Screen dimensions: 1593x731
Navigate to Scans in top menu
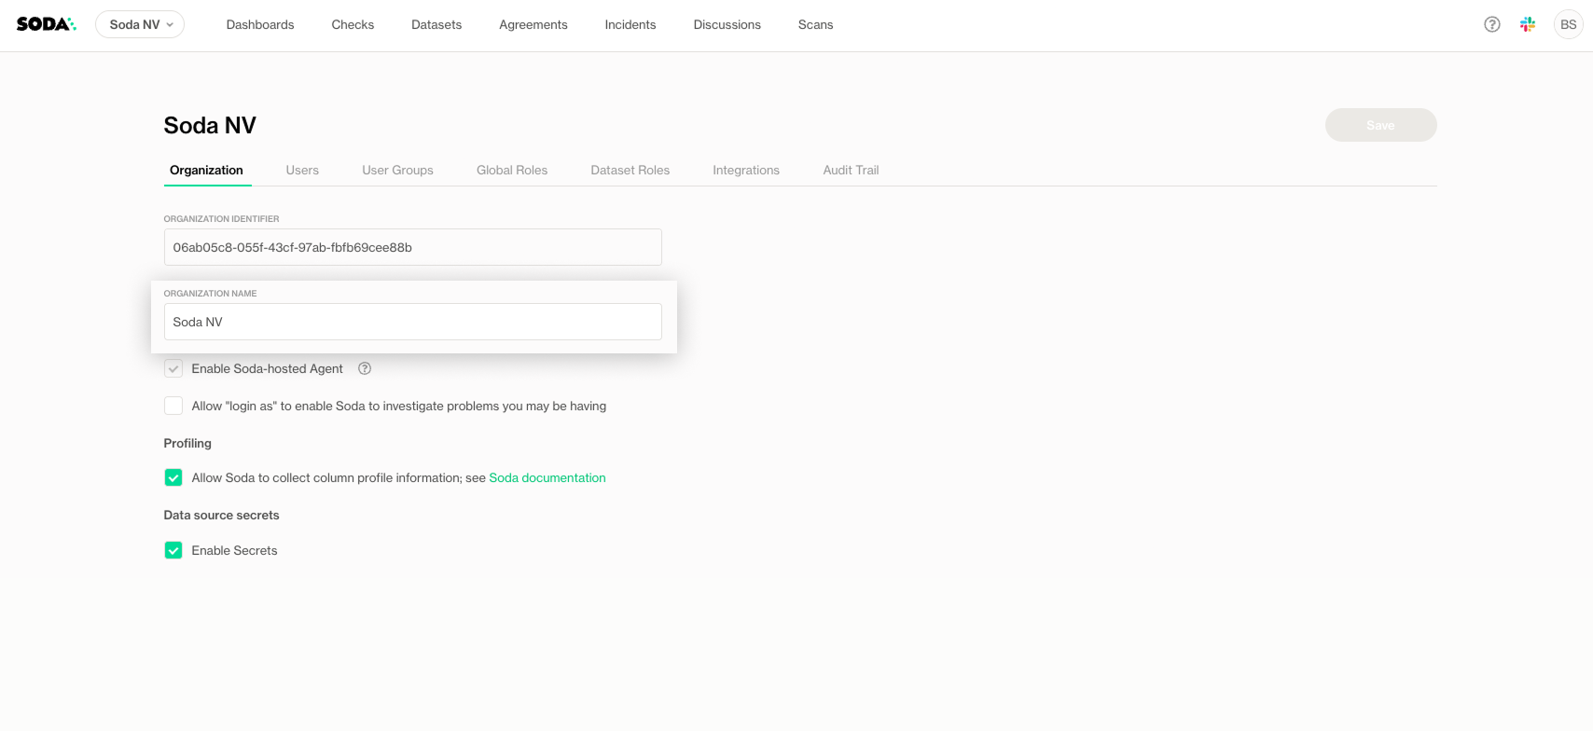(x=815, y=24)
